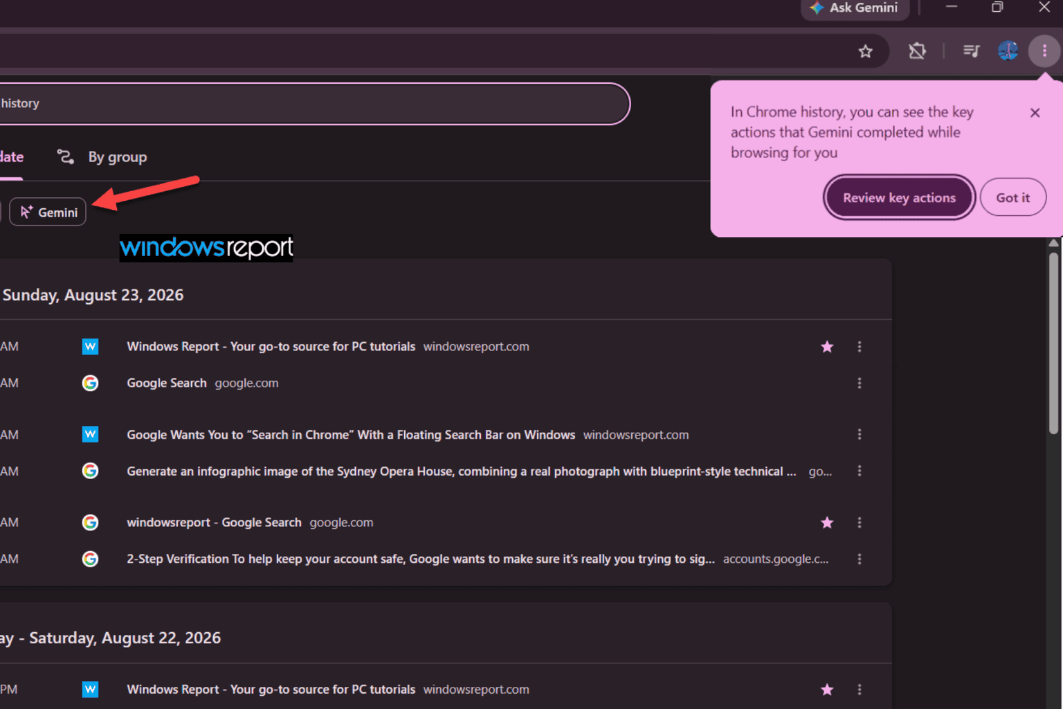The image size is (1063, 709).
Task: Click the favicon of Saturday's Windows Report entry
Action: (x=90, y=690)
